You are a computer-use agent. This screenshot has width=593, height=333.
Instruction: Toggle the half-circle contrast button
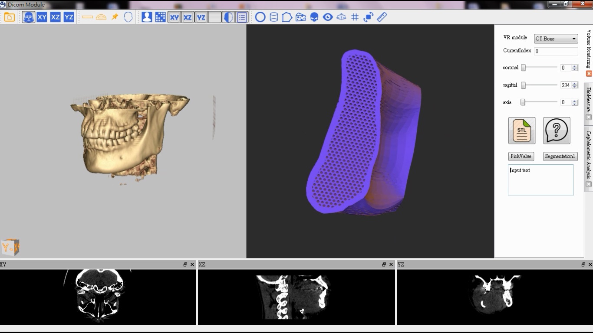tap(228, 17)
